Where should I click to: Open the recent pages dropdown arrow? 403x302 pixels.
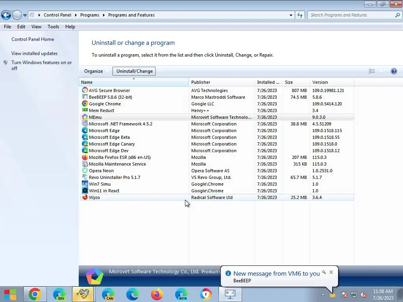pyautogui.click(x=25, y=15)
